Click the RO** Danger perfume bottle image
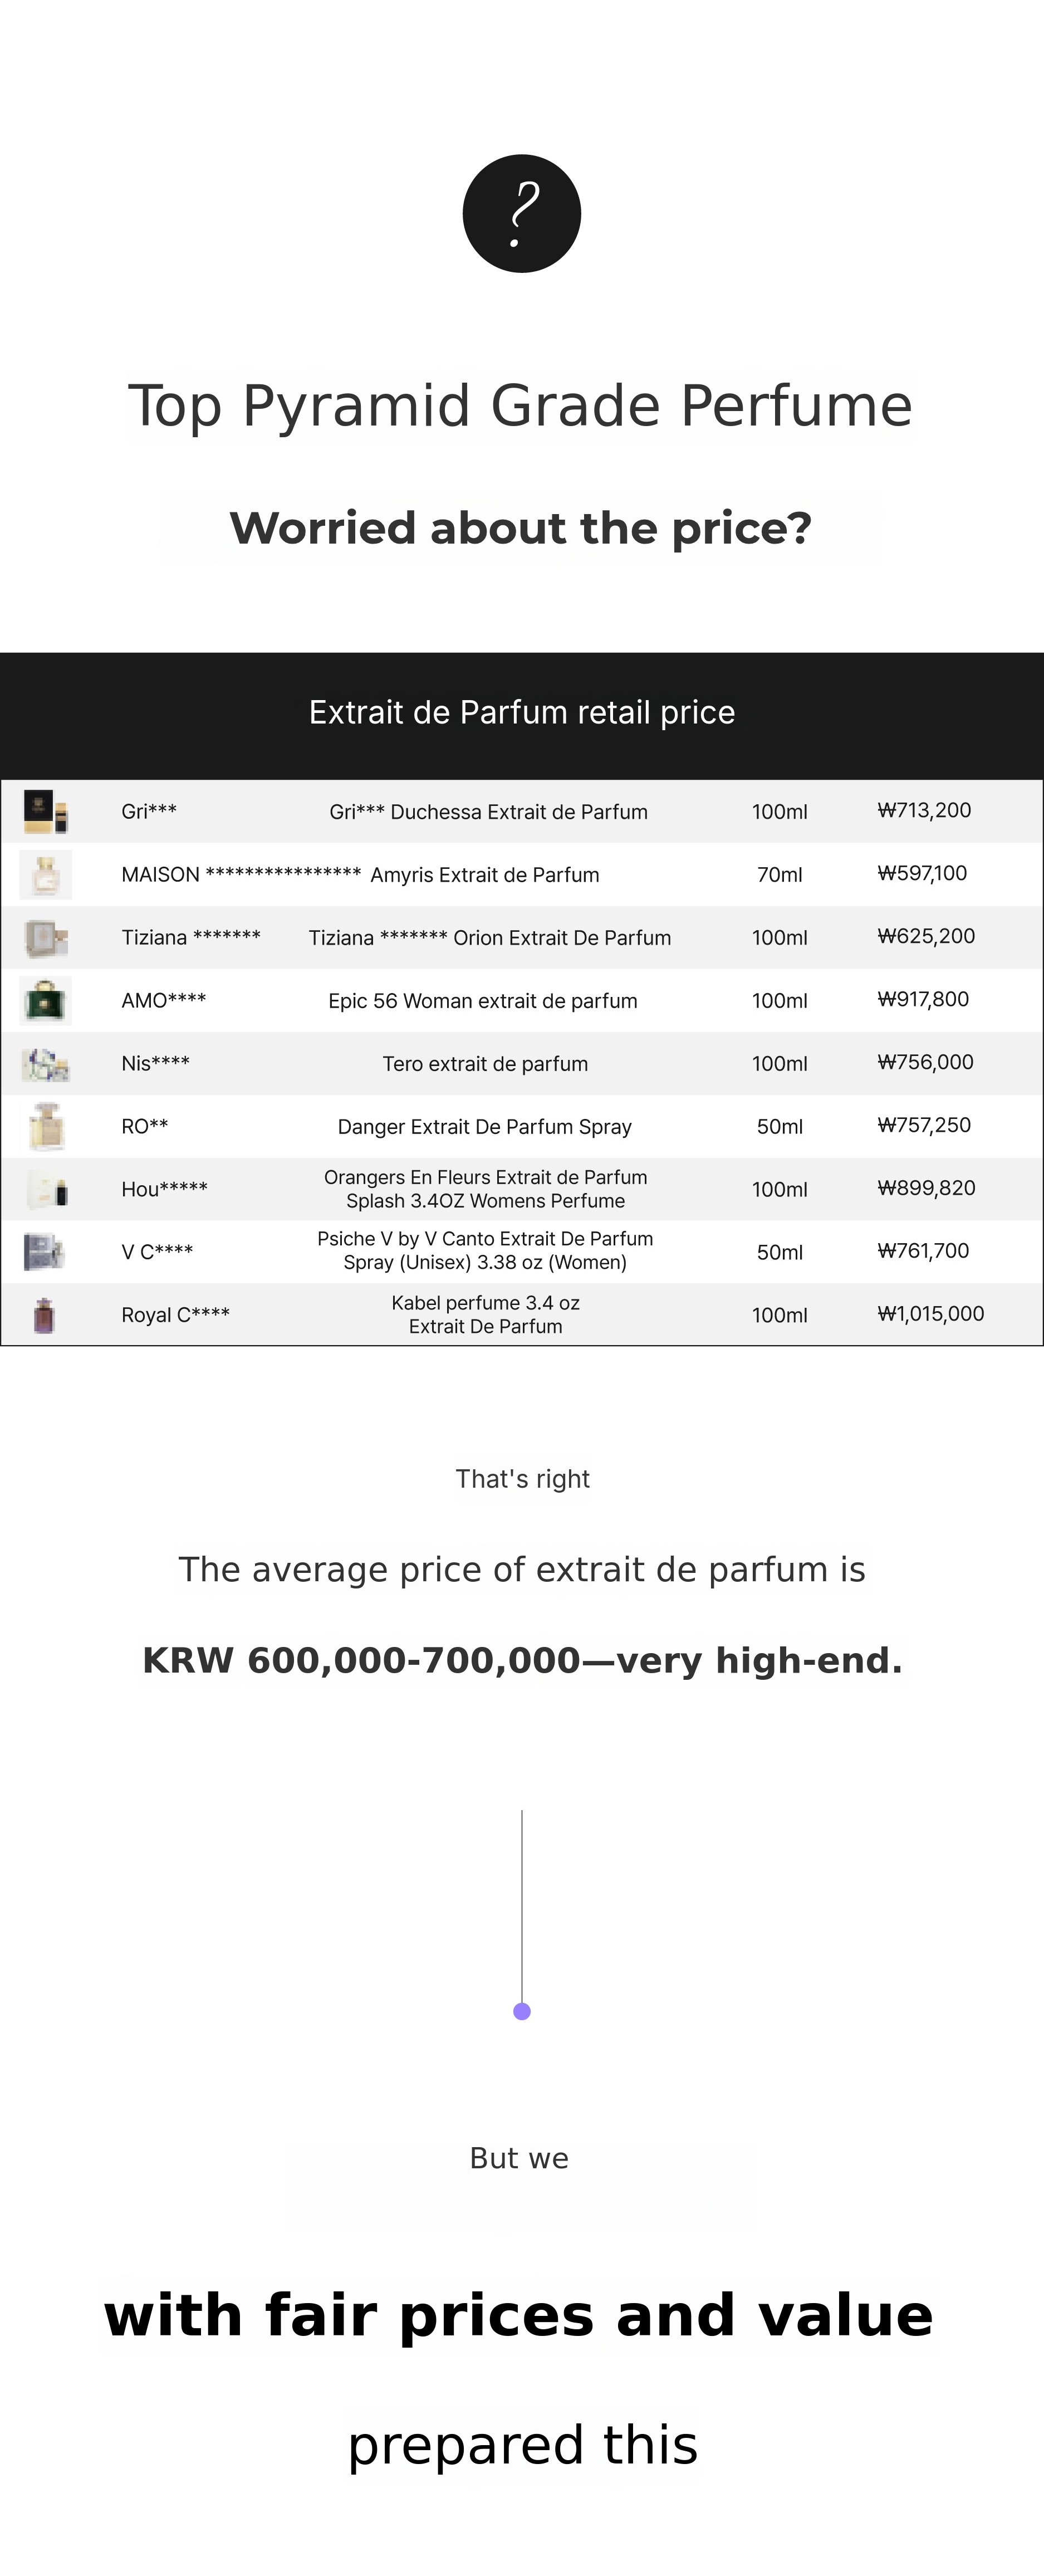 [x=46, y=1126]
